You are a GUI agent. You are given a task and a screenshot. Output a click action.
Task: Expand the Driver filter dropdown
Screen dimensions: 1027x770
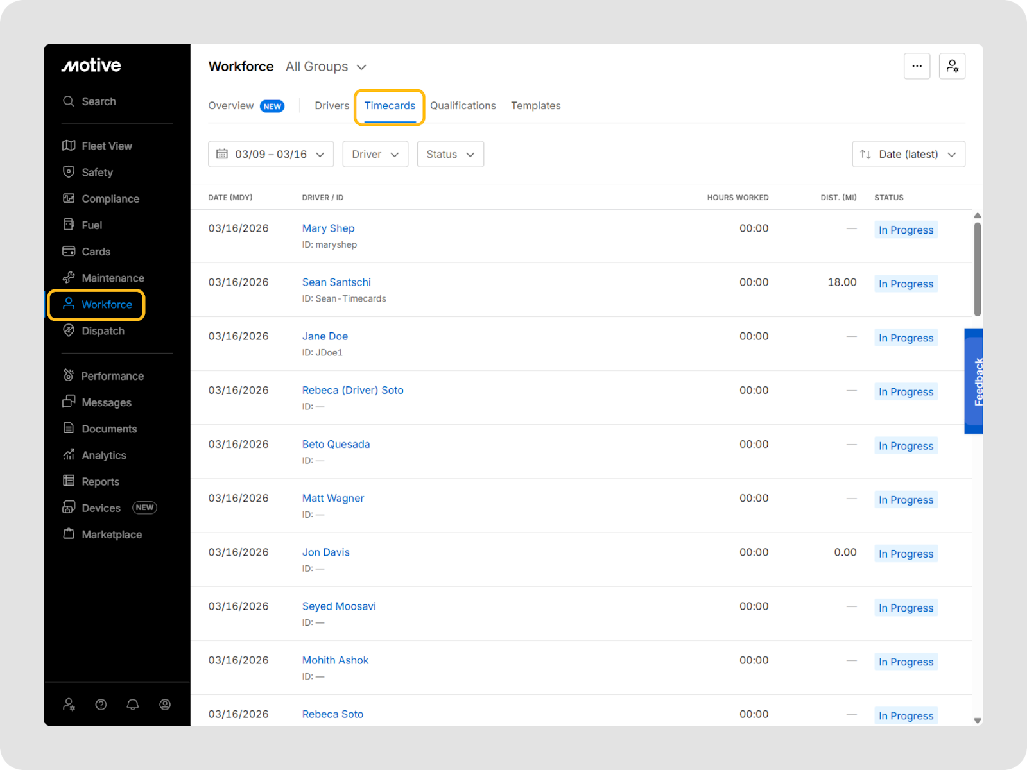[375, 155]
